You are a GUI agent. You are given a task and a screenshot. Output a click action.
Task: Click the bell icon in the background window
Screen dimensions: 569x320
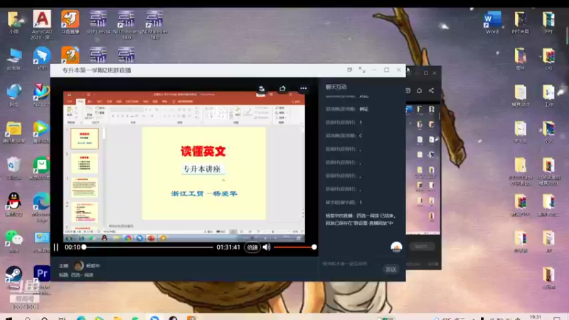click(x=419, y=91)
